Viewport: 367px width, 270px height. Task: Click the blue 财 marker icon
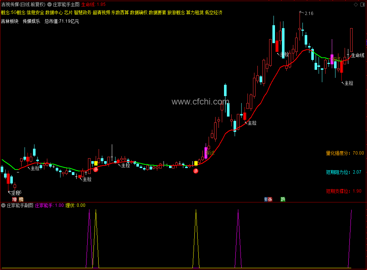pos(266,199)
